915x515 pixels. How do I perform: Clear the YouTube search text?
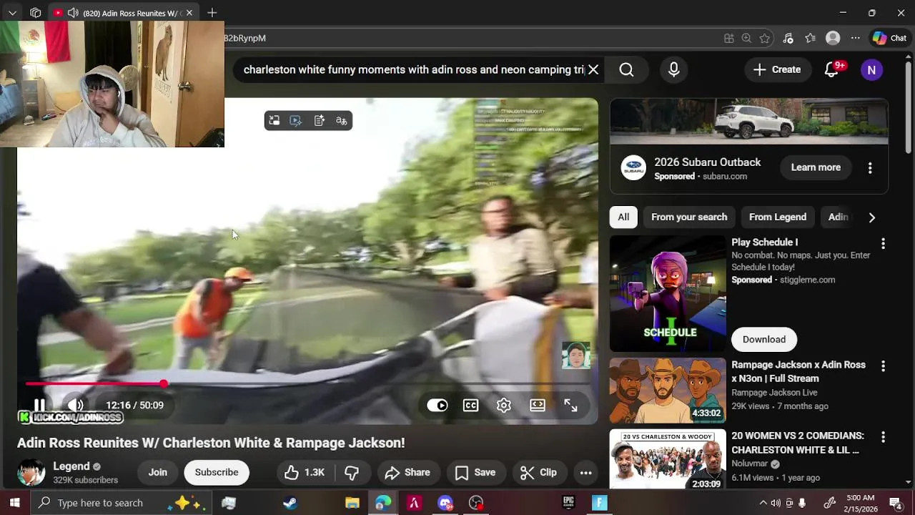(593, 69)
